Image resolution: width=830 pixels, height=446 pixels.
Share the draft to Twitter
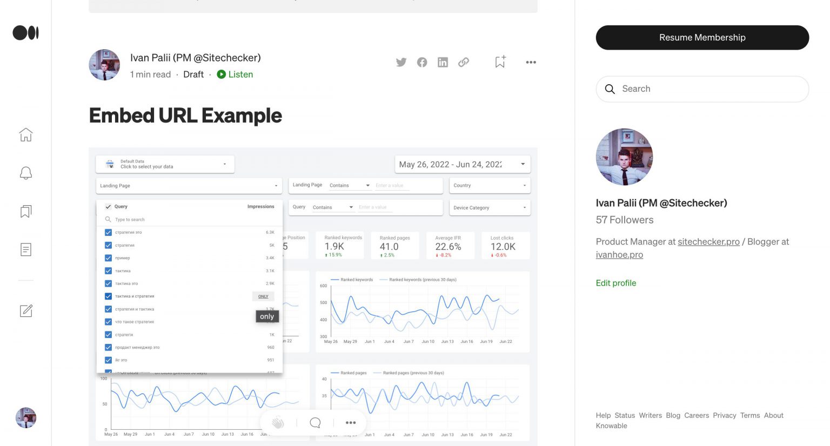point(401,62)
